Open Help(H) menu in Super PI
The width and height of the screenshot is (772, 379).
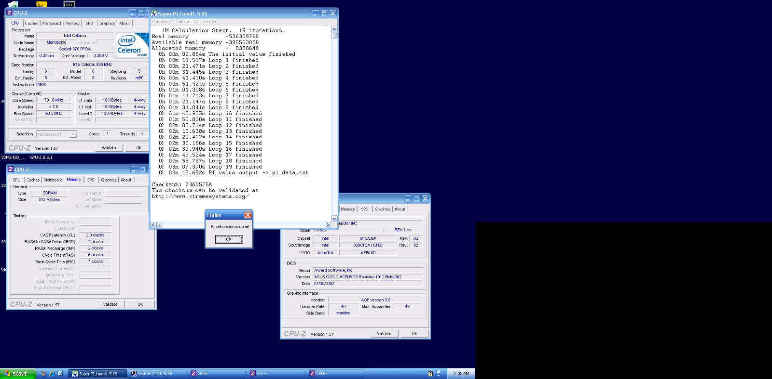click(x=210, y=22)
